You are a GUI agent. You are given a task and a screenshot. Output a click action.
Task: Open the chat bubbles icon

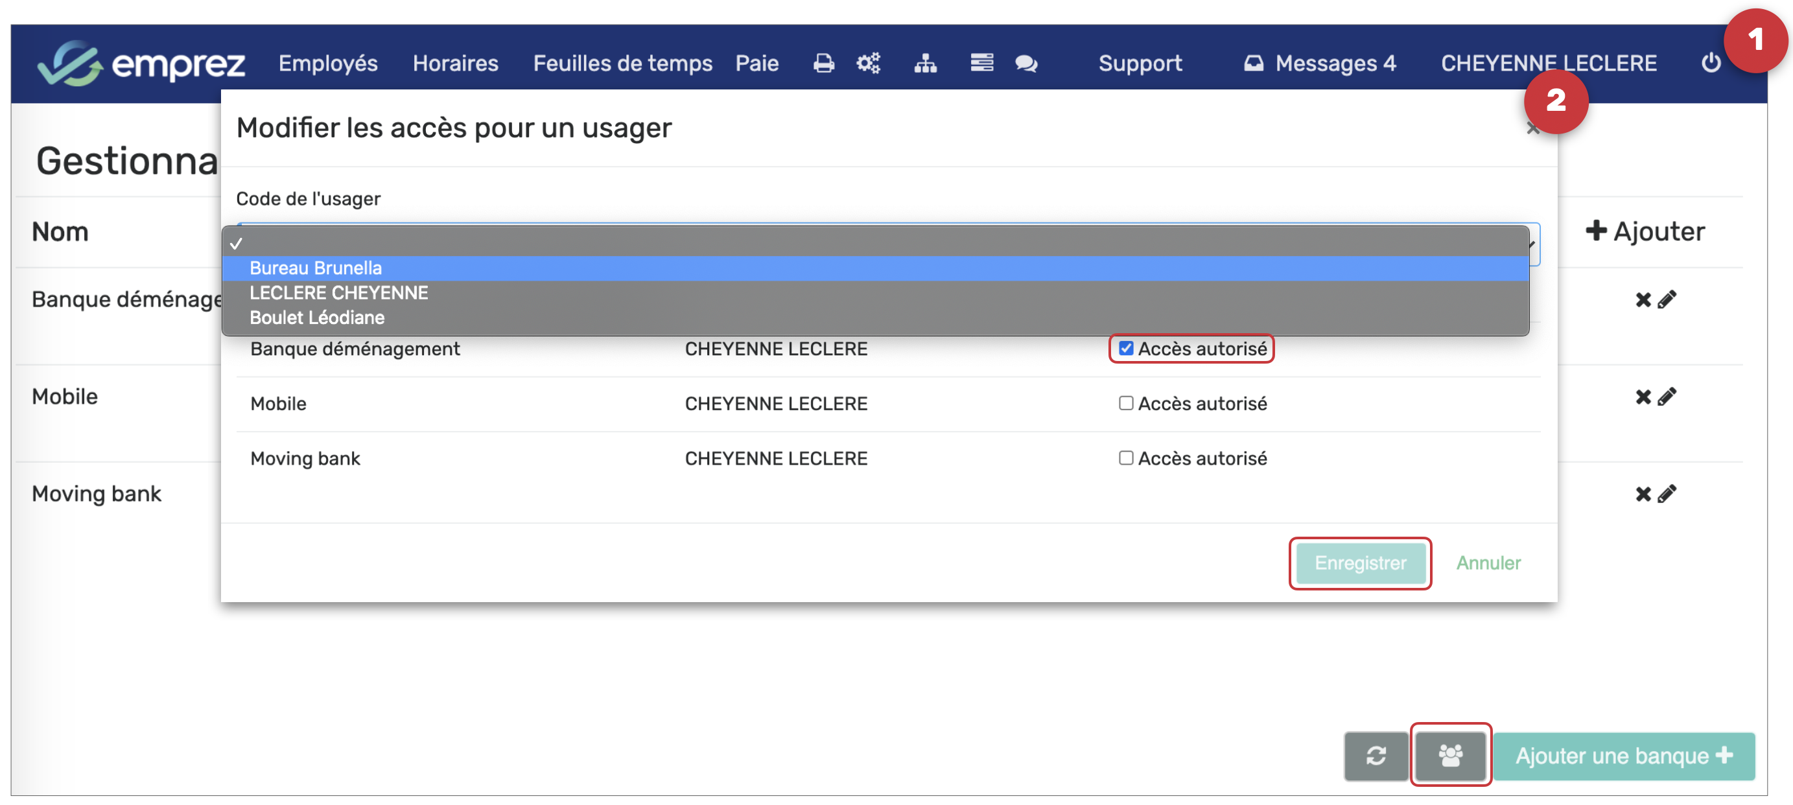tap(1026, 64)
